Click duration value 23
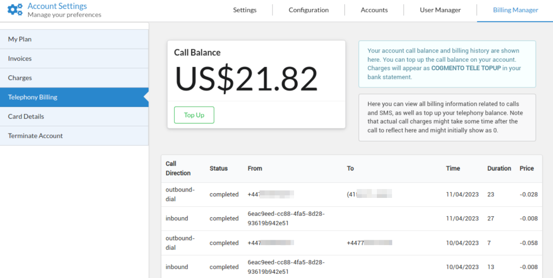The image size is (553, 278). point(491,194)
